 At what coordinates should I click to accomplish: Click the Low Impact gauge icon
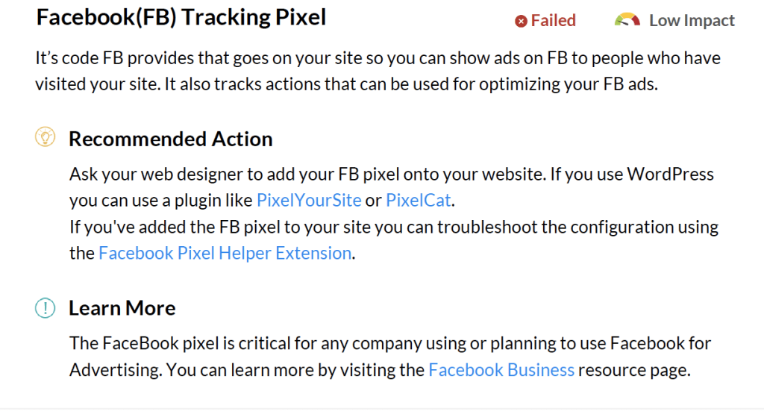(627, 19)
